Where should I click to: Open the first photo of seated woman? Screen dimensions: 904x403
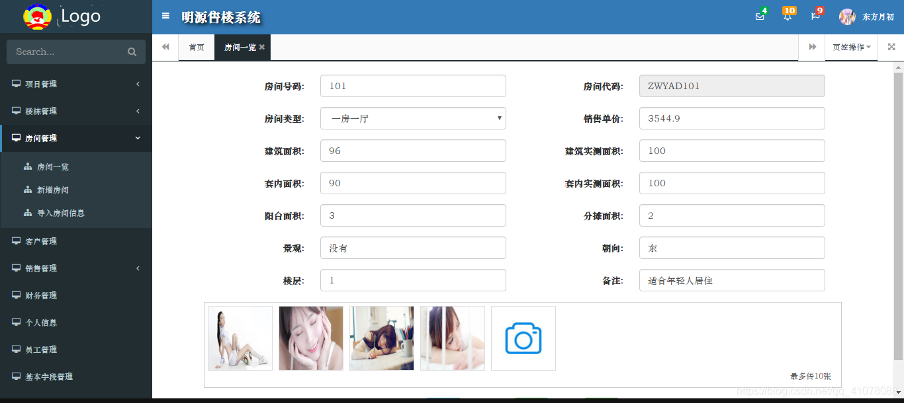[x=240, y=338]
